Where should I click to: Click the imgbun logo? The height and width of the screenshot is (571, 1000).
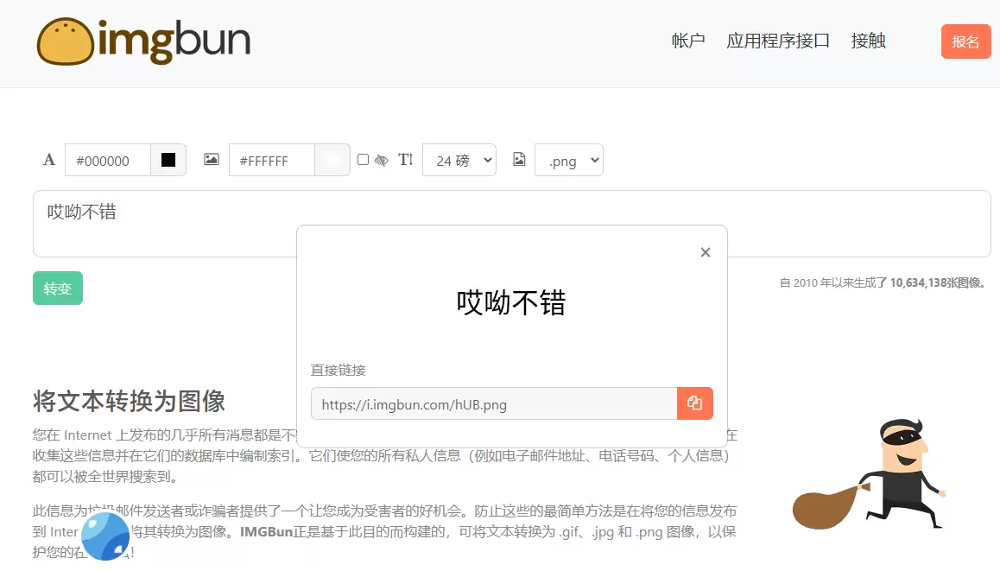143,41
